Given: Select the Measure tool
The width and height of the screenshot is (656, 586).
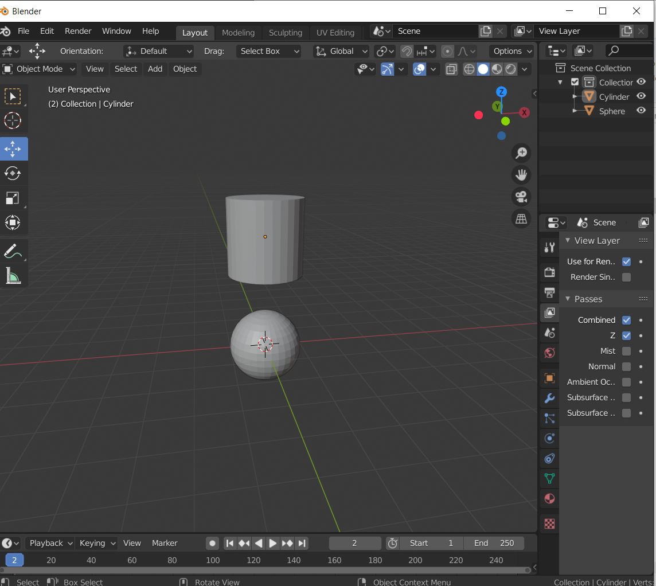Looking at the screenshot, I should [x=13, y=276].
